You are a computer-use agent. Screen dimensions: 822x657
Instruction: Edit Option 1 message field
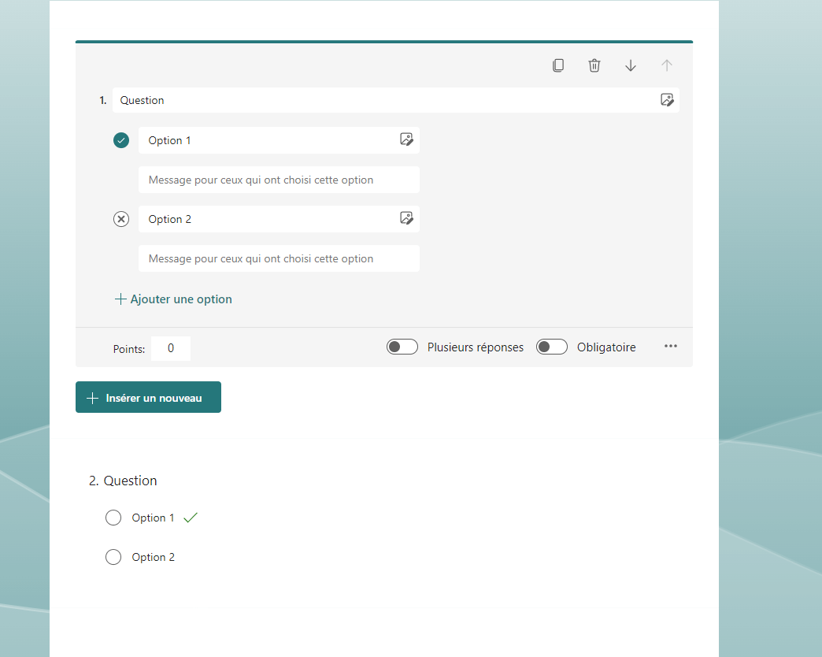tap(279, 180)
